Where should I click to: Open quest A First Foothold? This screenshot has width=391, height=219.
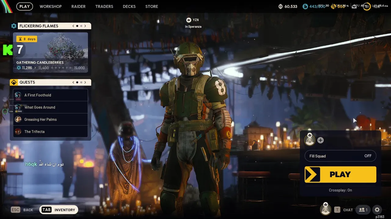(50, 95)
